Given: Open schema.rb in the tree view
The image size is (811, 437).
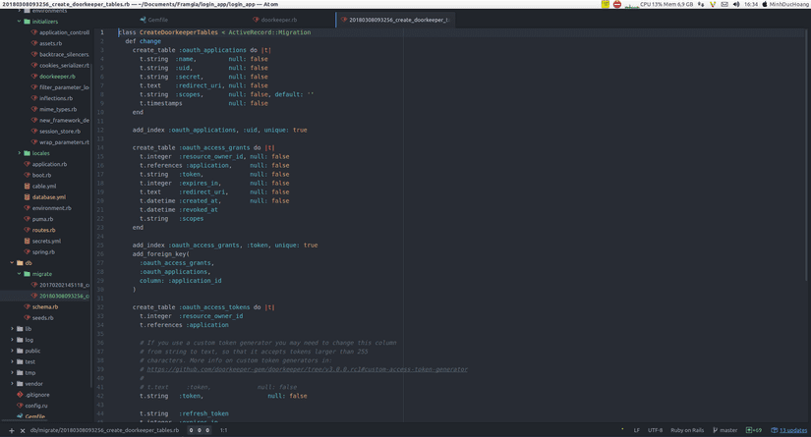Looking at the screenshot, I should click(45, 307).
